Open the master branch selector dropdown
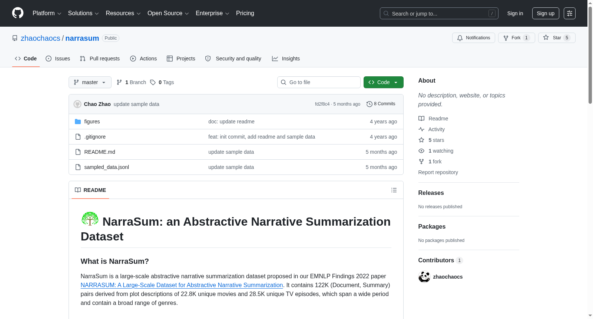The height and width of the screenshot is (319, 593). (x=90, y=82)
